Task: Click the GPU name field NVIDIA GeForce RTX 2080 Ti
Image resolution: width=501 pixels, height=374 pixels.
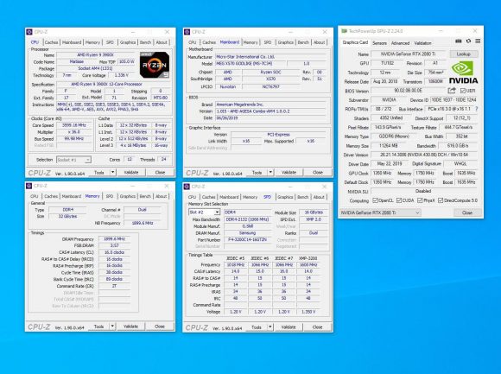Action: coord(408,54)
